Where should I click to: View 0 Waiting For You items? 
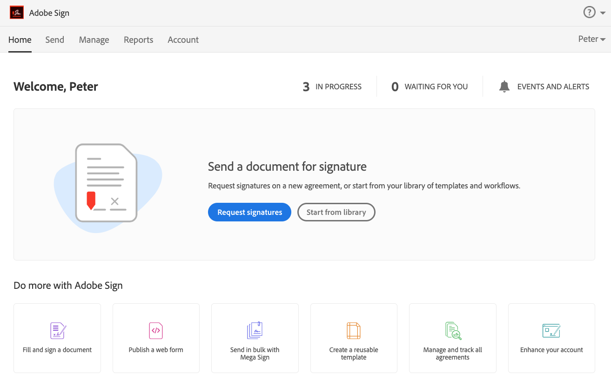(x=430, y=87)
